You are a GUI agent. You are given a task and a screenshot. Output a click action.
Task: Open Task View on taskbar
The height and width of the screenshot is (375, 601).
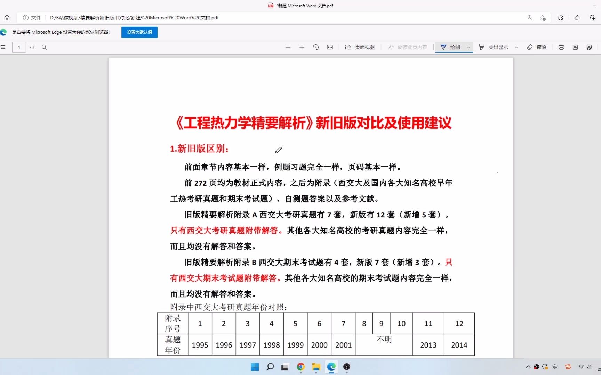285,367
